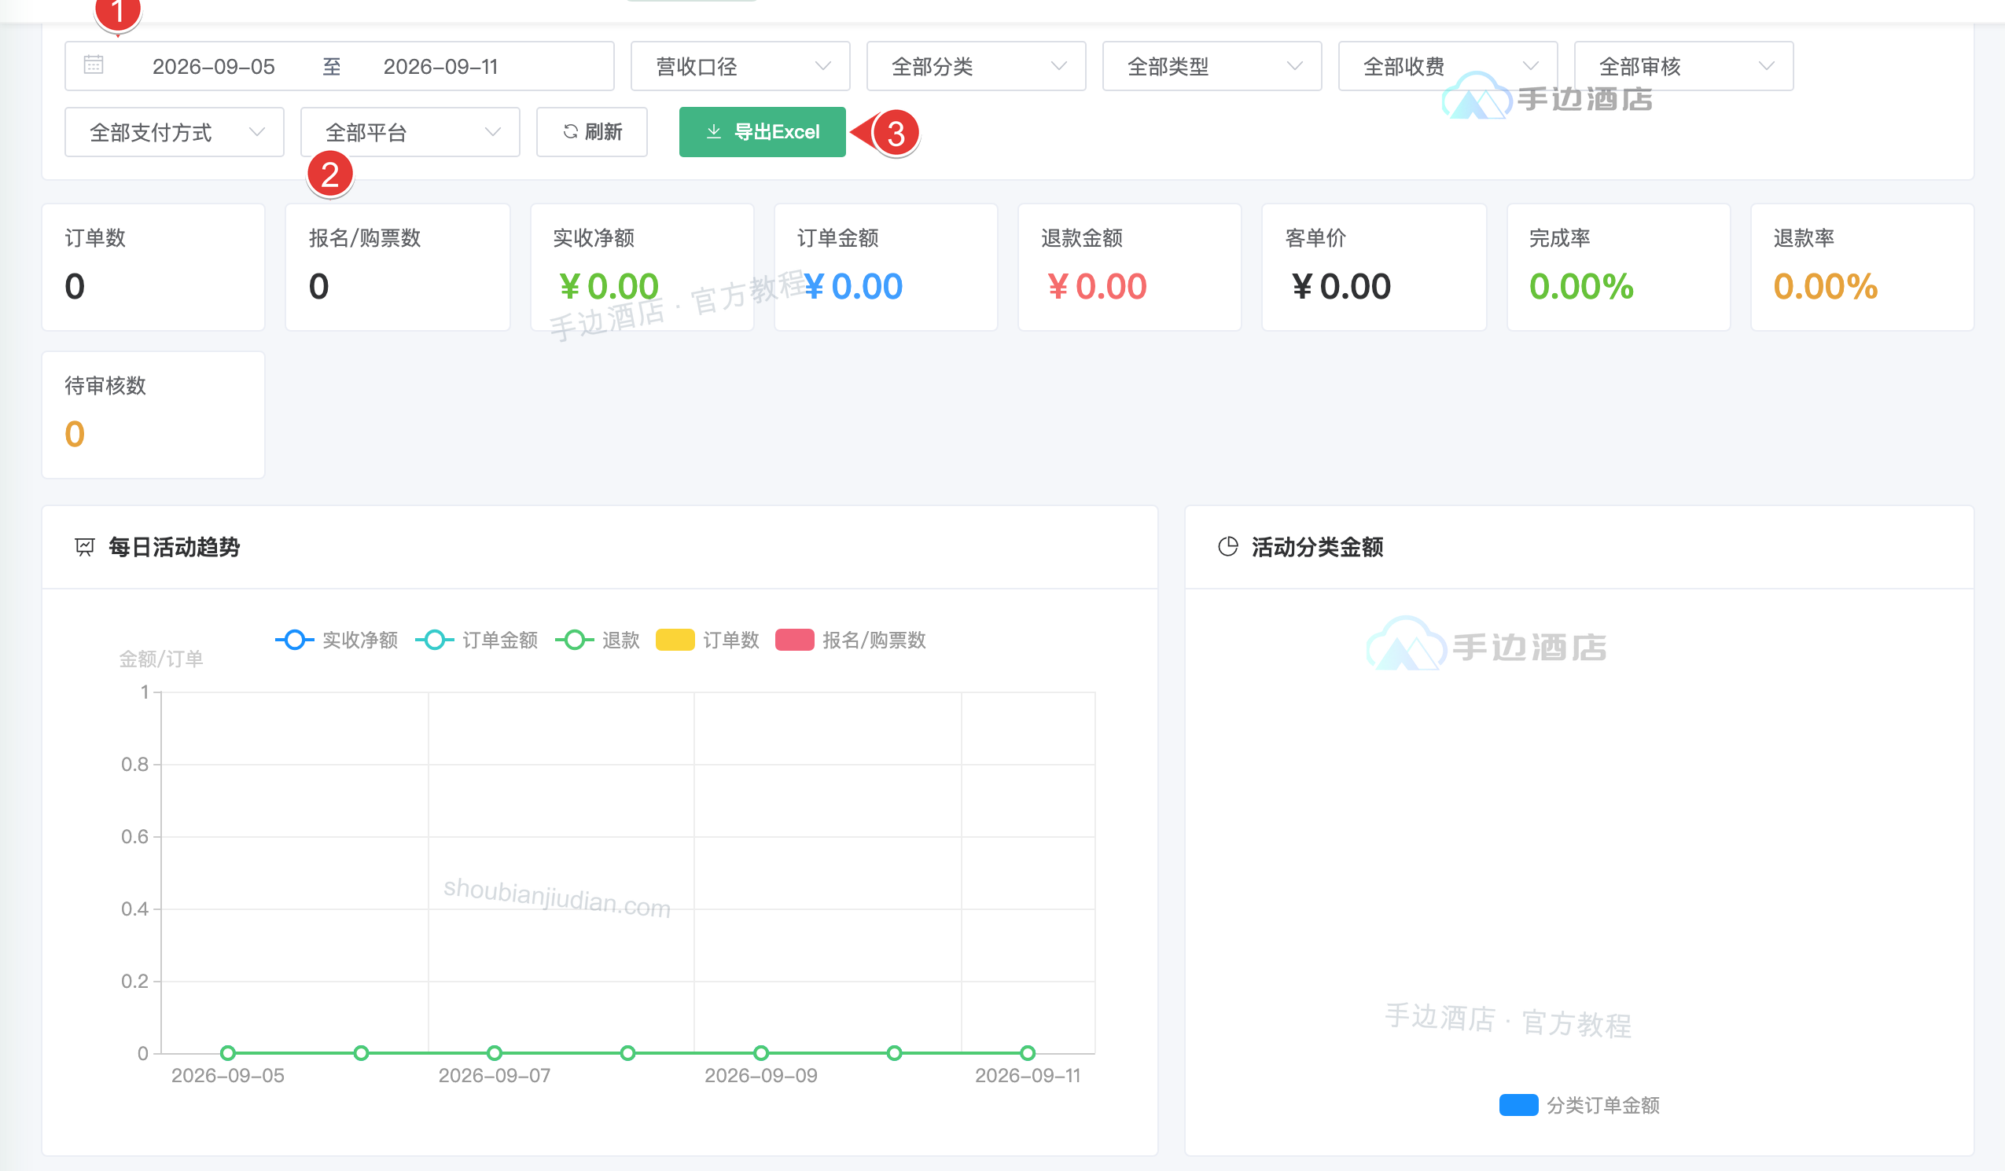
Task: Open the 营收口径 dropdown
Action: tap(740, 66)
